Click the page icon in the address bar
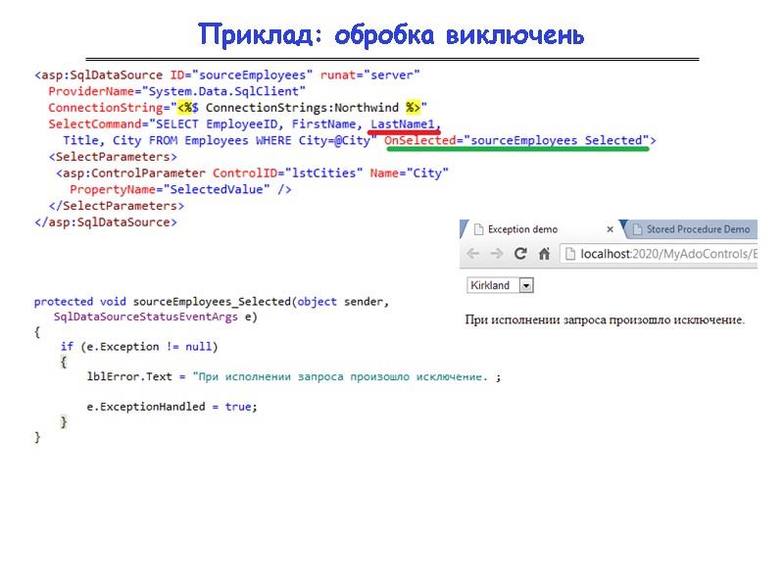 point(569,254)
